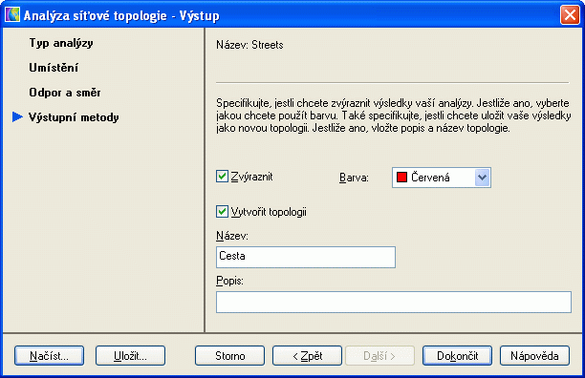This screenshot has width=585, height=378.
Task: Click the Název: Streets label
Action: (249, 45)
